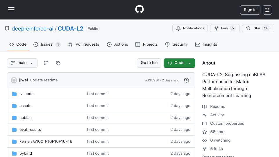
Task: Open the 'update readme' commit message
Action: [x=44, y=80]
